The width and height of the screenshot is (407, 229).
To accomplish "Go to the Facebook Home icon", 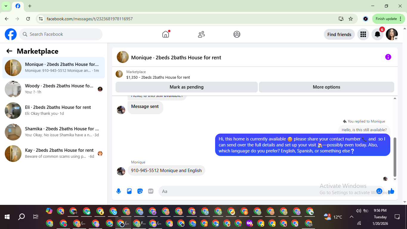I will pyautogui.click(x=166, y=34).
